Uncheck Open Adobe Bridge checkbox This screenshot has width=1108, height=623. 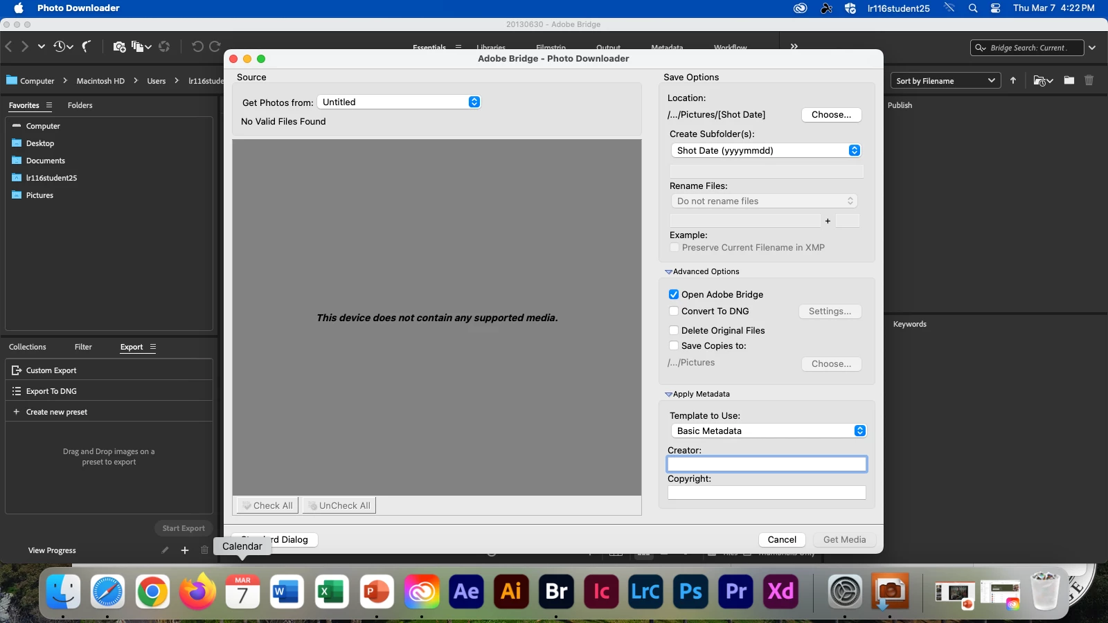pyautogui.click(x=674, y=294)
